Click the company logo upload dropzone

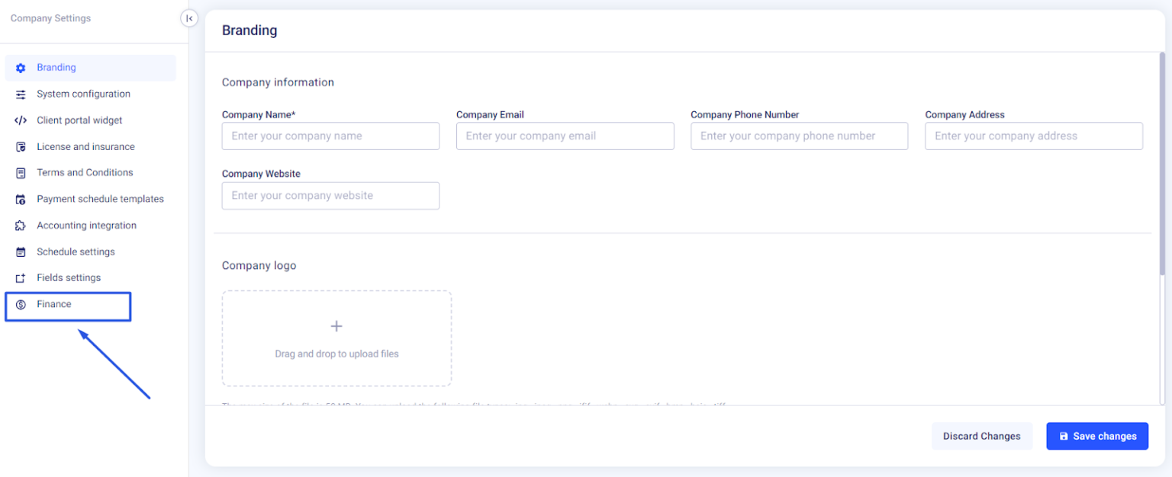[336, 338]
